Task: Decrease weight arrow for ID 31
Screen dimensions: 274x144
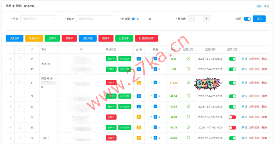Action: (x=159, y=82)
